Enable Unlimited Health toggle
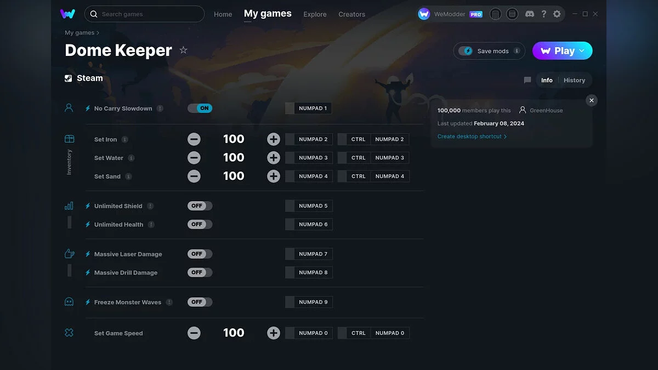 pos(200,224)
